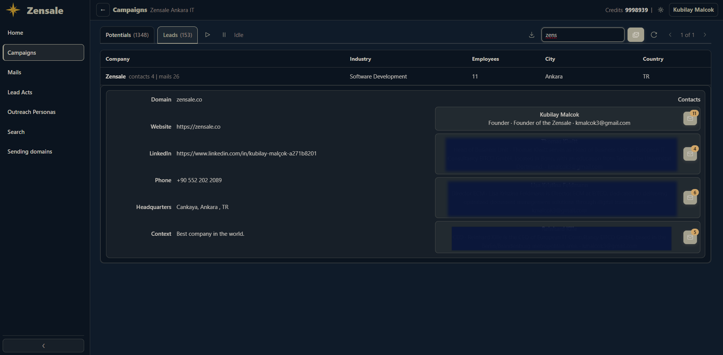The width and height of the screenshot is (723, 355).
Task: Download leads with the download icon
Action: (532, 35)
